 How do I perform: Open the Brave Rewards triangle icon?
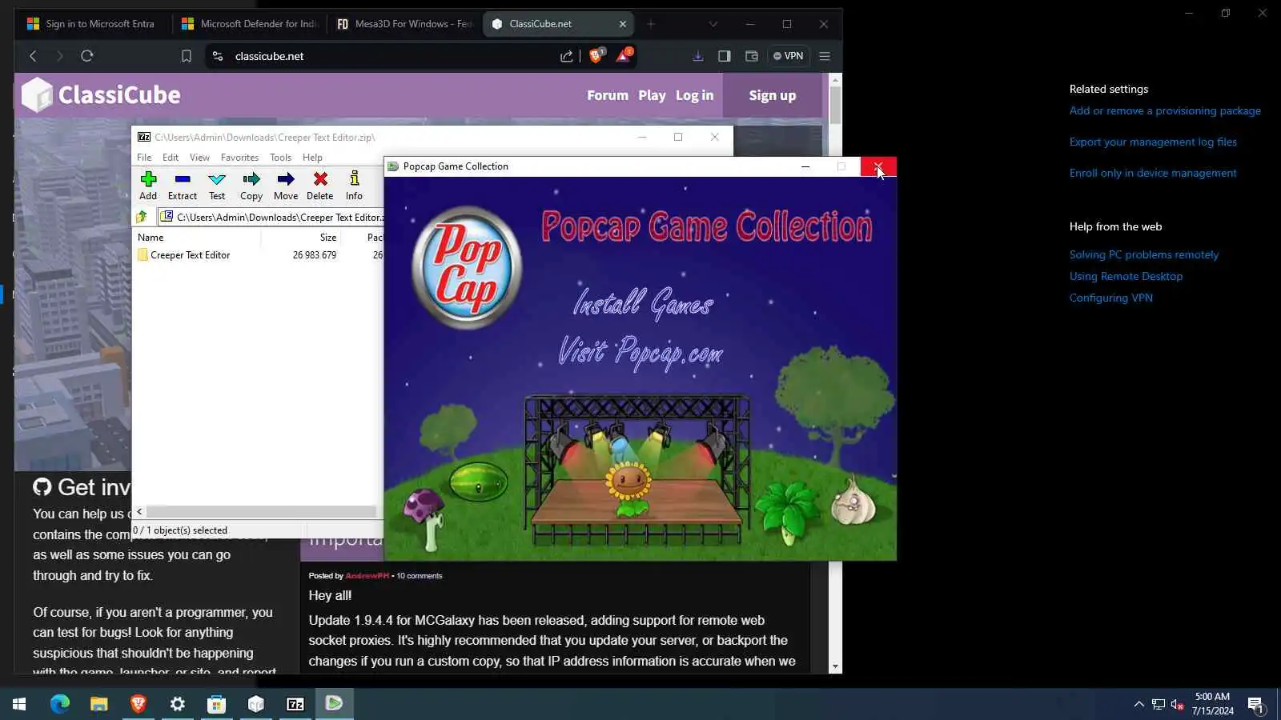coord(624,55)
